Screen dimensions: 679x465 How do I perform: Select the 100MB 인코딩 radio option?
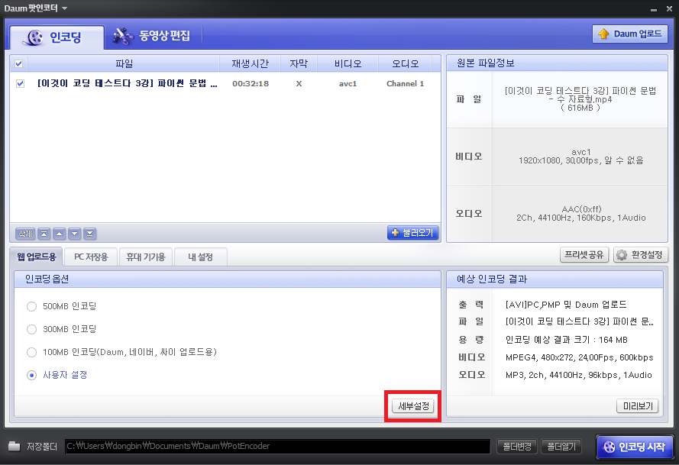coord(31,353)
